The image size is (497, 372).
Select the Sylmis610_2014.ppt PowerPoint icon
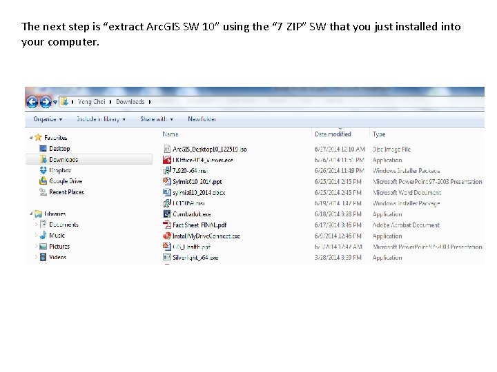pyautogui.click(x=167, y=182)
